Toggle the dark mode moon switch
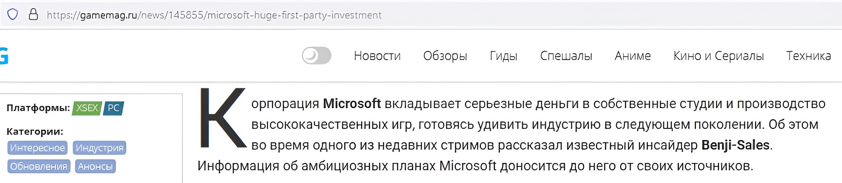Screen dimensions: 842x183 (x=317, y=56)
